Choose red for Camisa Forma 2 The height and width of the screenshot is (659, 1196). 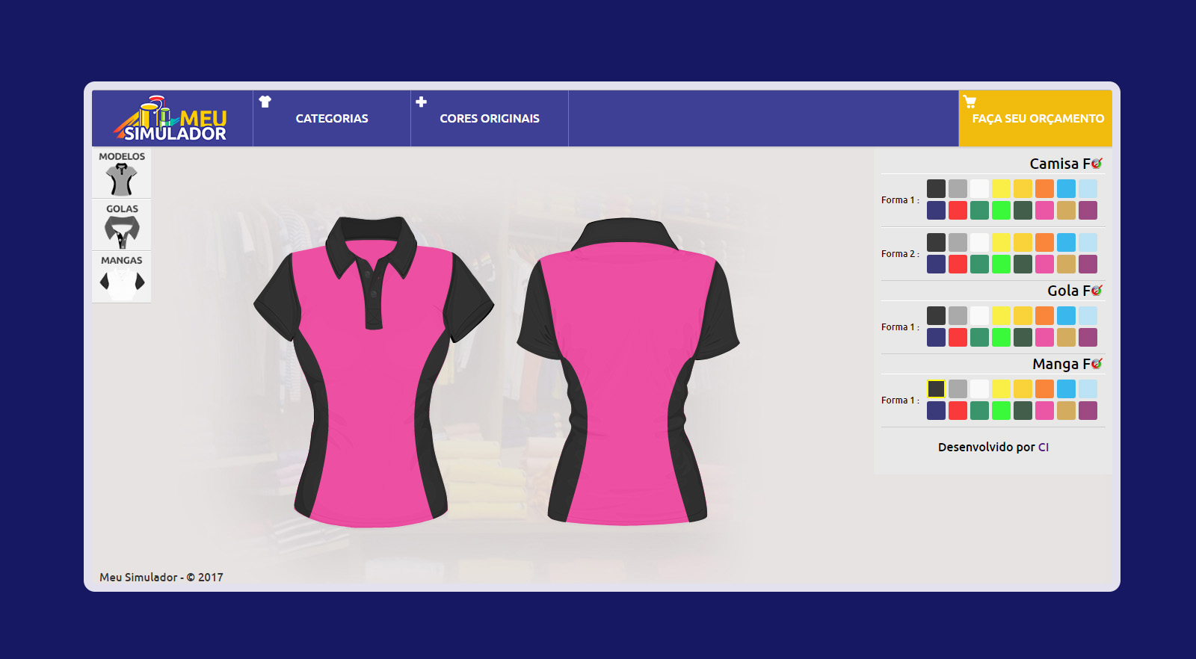tap(958, 264)
